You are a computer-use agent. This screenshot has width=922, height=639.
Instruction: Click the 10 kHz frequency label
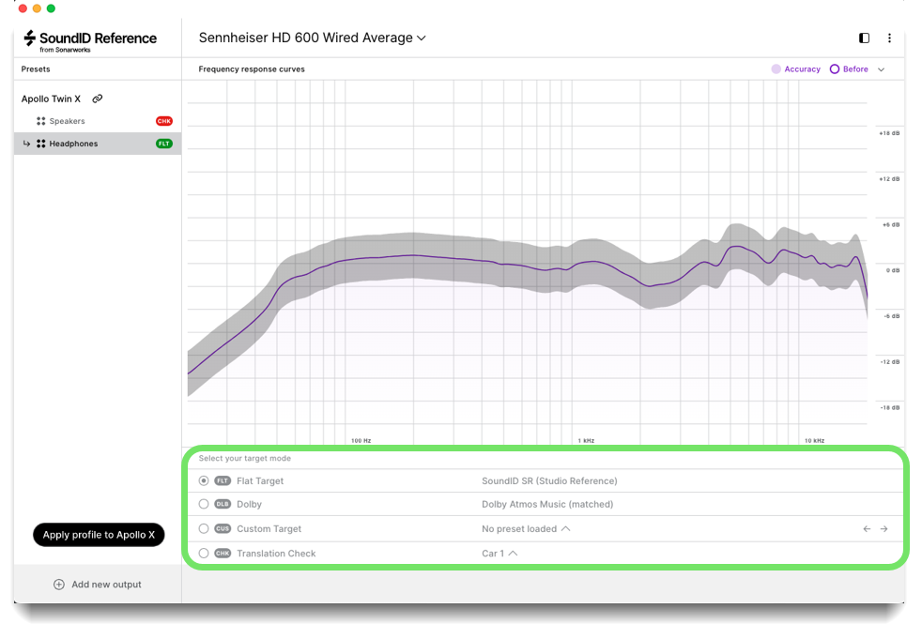coord(814,440)
